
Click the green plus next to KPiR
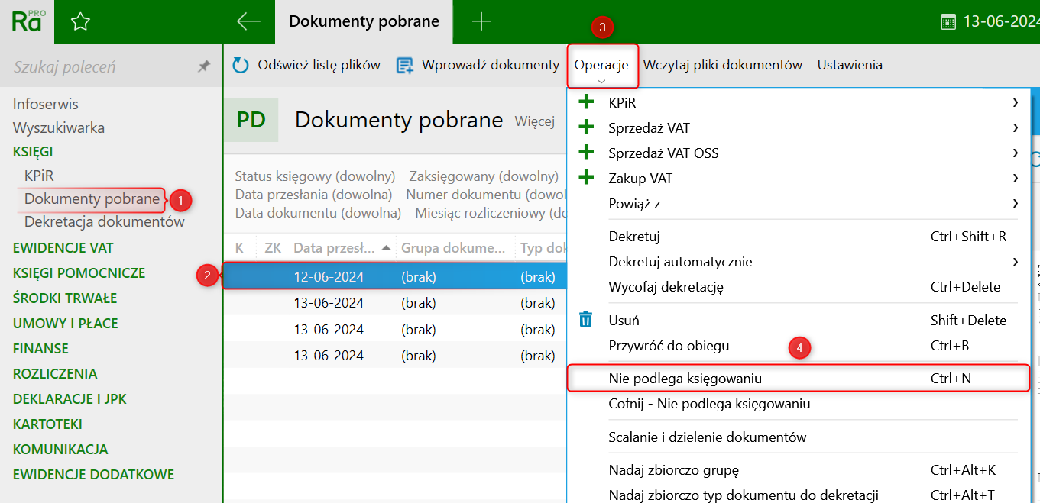[587, 102]
